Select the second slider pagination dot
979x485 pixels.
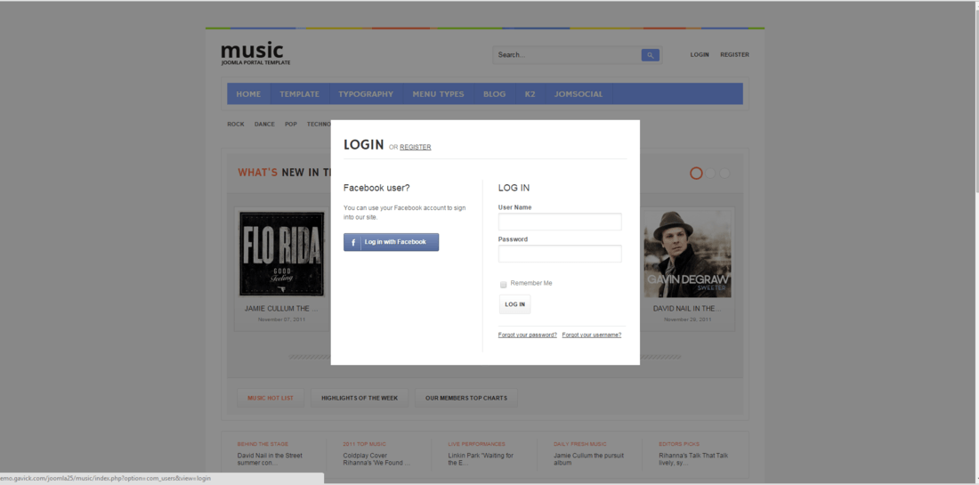pos(710,173)
